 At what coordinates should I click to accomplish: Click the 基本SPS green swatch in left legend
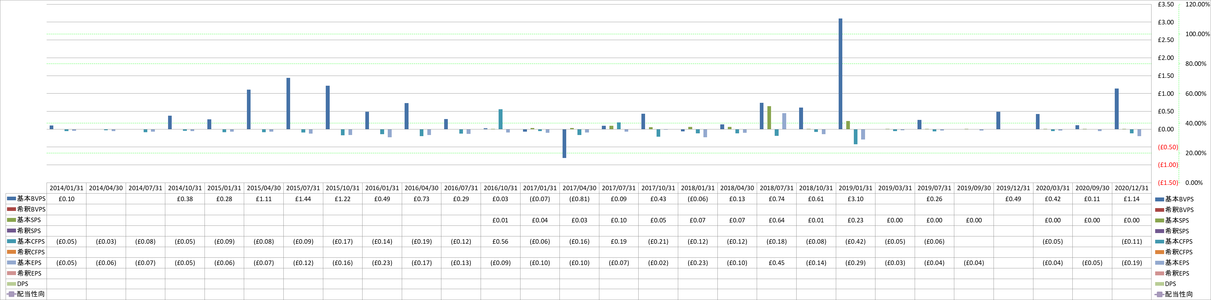pyautogui.click(x=12, y=220)
